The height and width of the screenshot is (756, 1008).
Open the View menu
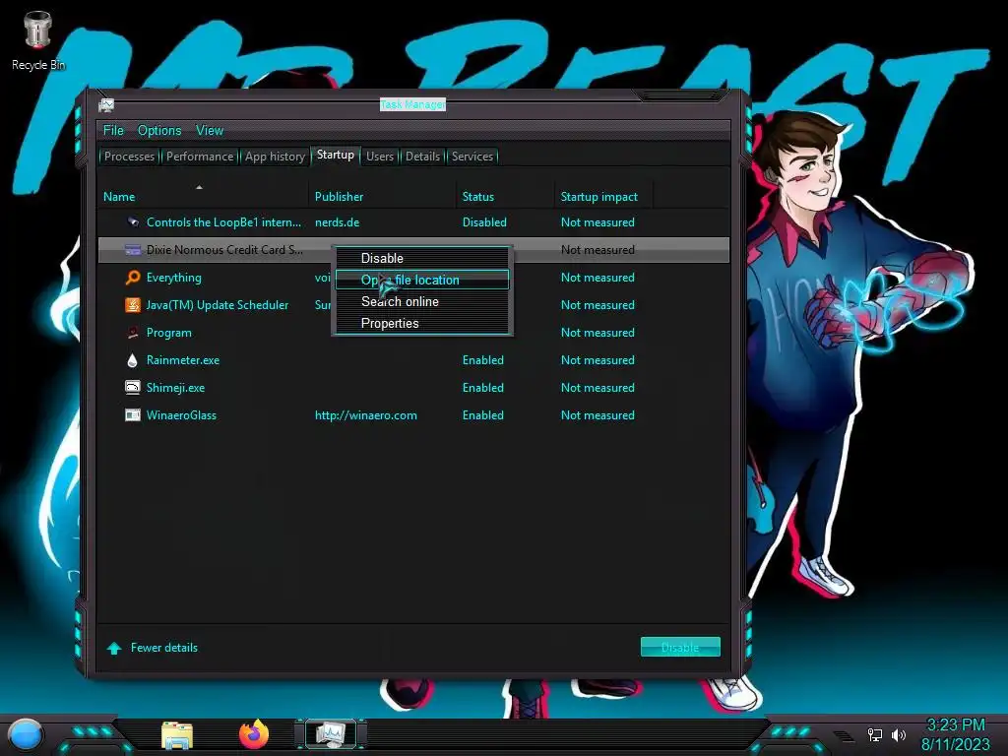point(210,131)
